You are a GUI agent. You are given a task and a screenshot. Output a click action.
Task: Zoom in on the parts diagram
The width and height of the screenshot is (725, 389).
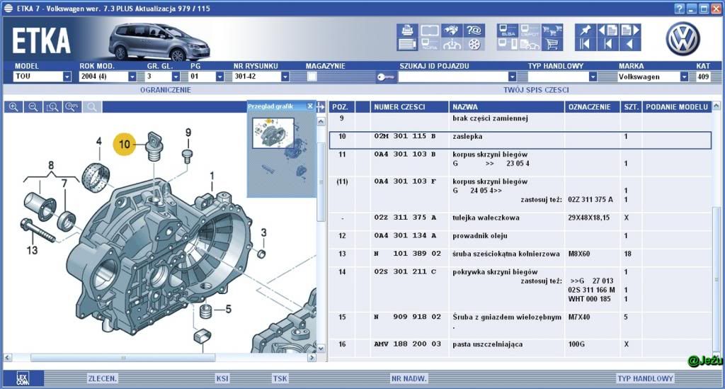[x=13, y=107]
